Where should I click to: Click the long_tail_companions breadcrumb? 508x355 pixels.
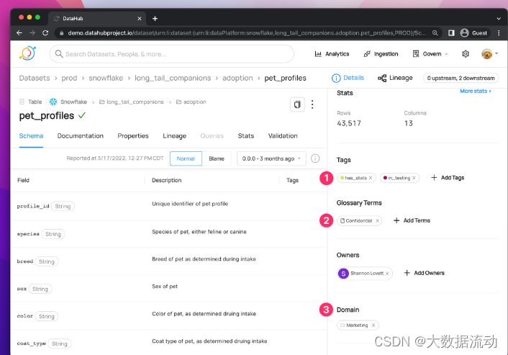pyautogui.click(x=173, y=78)
